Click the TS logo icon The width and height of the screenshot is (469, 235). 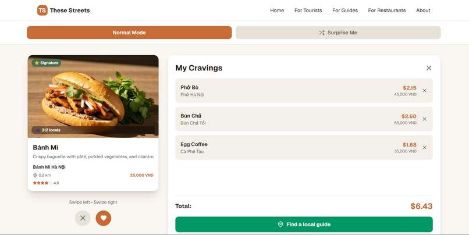pos(42,10)
